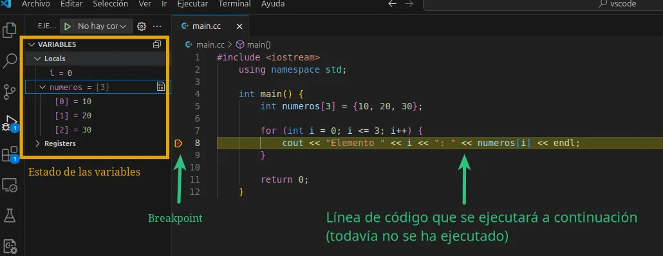Screen dimensions: 663x256
Task: Open the Ejecutar menu
Action: click(x=192, y=4)
